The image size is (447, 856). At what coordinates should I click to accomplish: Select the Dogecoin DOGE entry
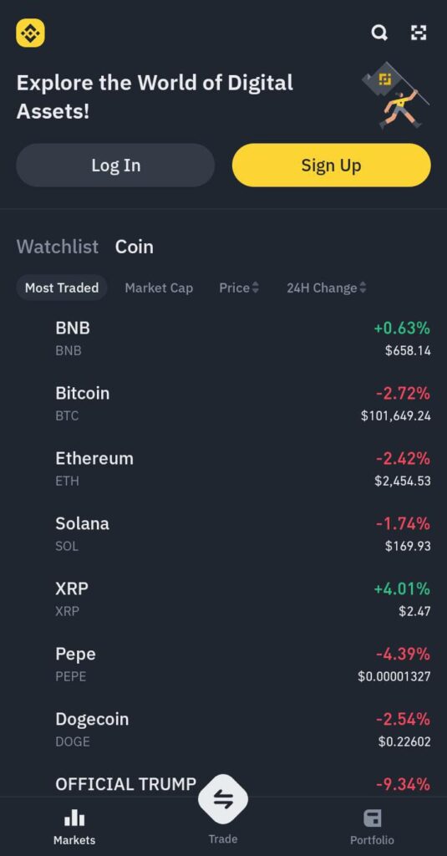coord(223,730)
